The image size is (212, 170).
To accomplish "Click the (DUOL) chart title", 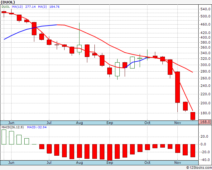I will (8, 2).
